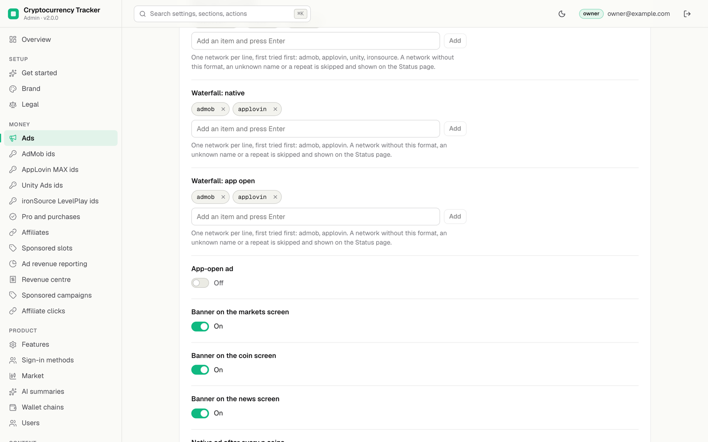
Task: Remove admob from Waterfall: native
Action: 223,109
